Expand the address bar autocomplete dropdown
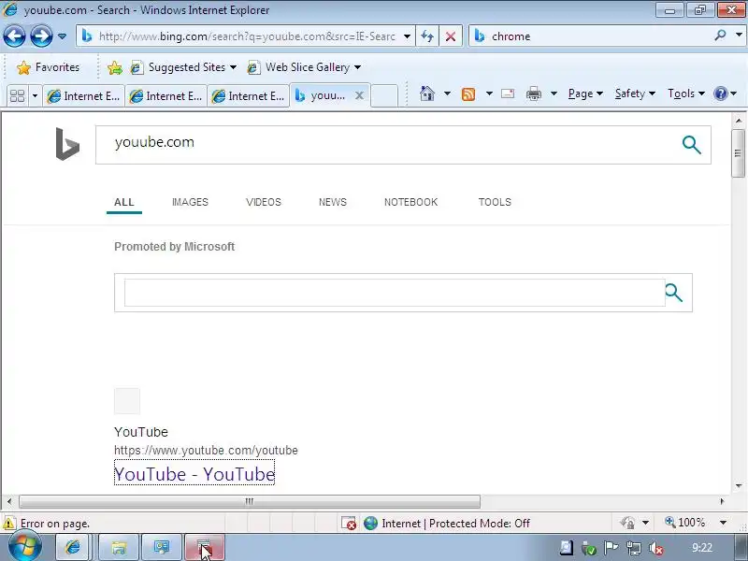Screen dimensions: 748x561 407,36
